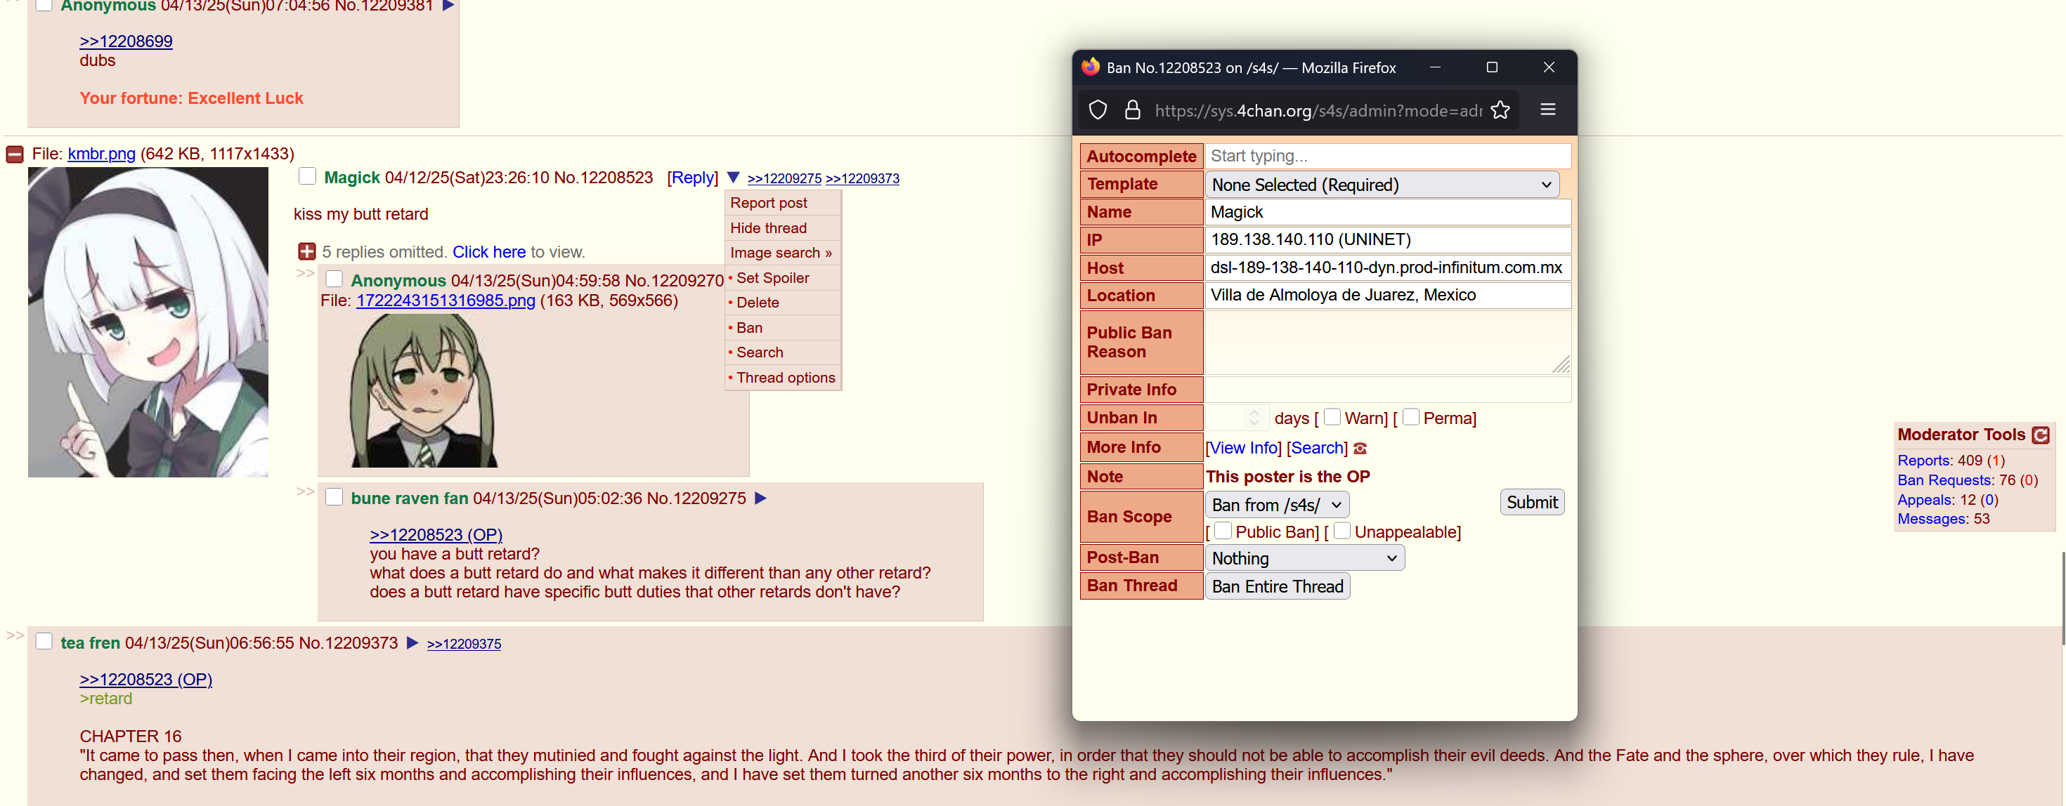Tick the Perma ban checkbox
Image resolution: width=2066 pixels, height=806 pixels.
point(1411,416)
